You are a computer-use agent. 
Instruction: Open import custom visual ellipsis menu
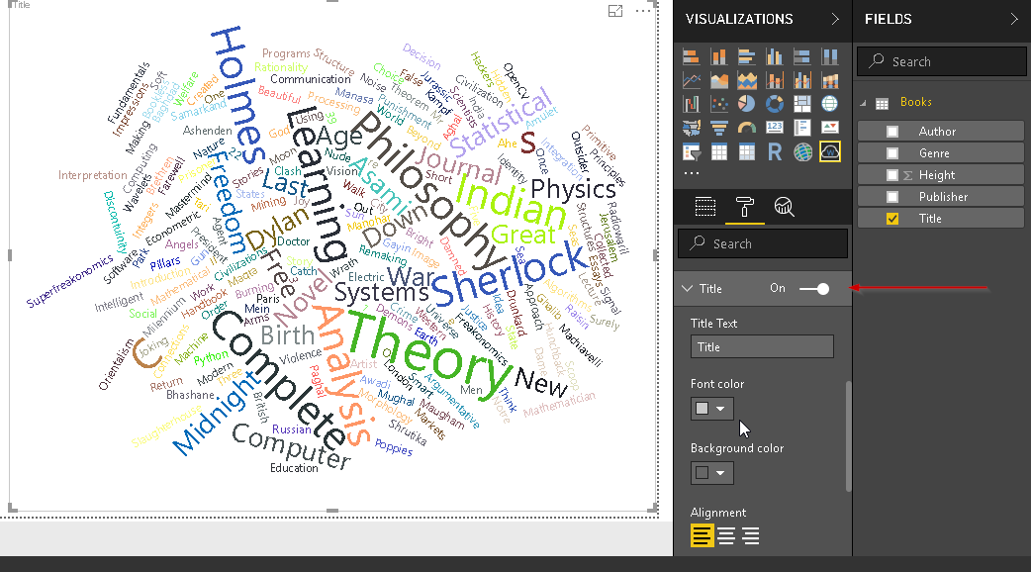click(x=691, y=173)
